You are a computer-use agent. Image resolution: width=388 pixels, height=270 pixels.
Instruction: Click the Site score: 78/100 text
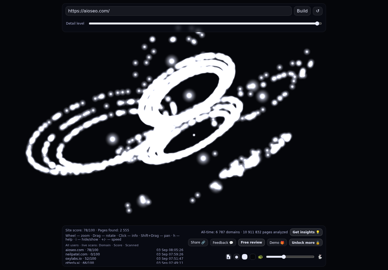pos(80,230)
